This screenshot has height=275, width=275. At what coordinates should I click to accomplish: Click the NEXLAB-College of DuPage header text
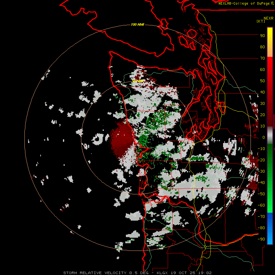[246, 3]
